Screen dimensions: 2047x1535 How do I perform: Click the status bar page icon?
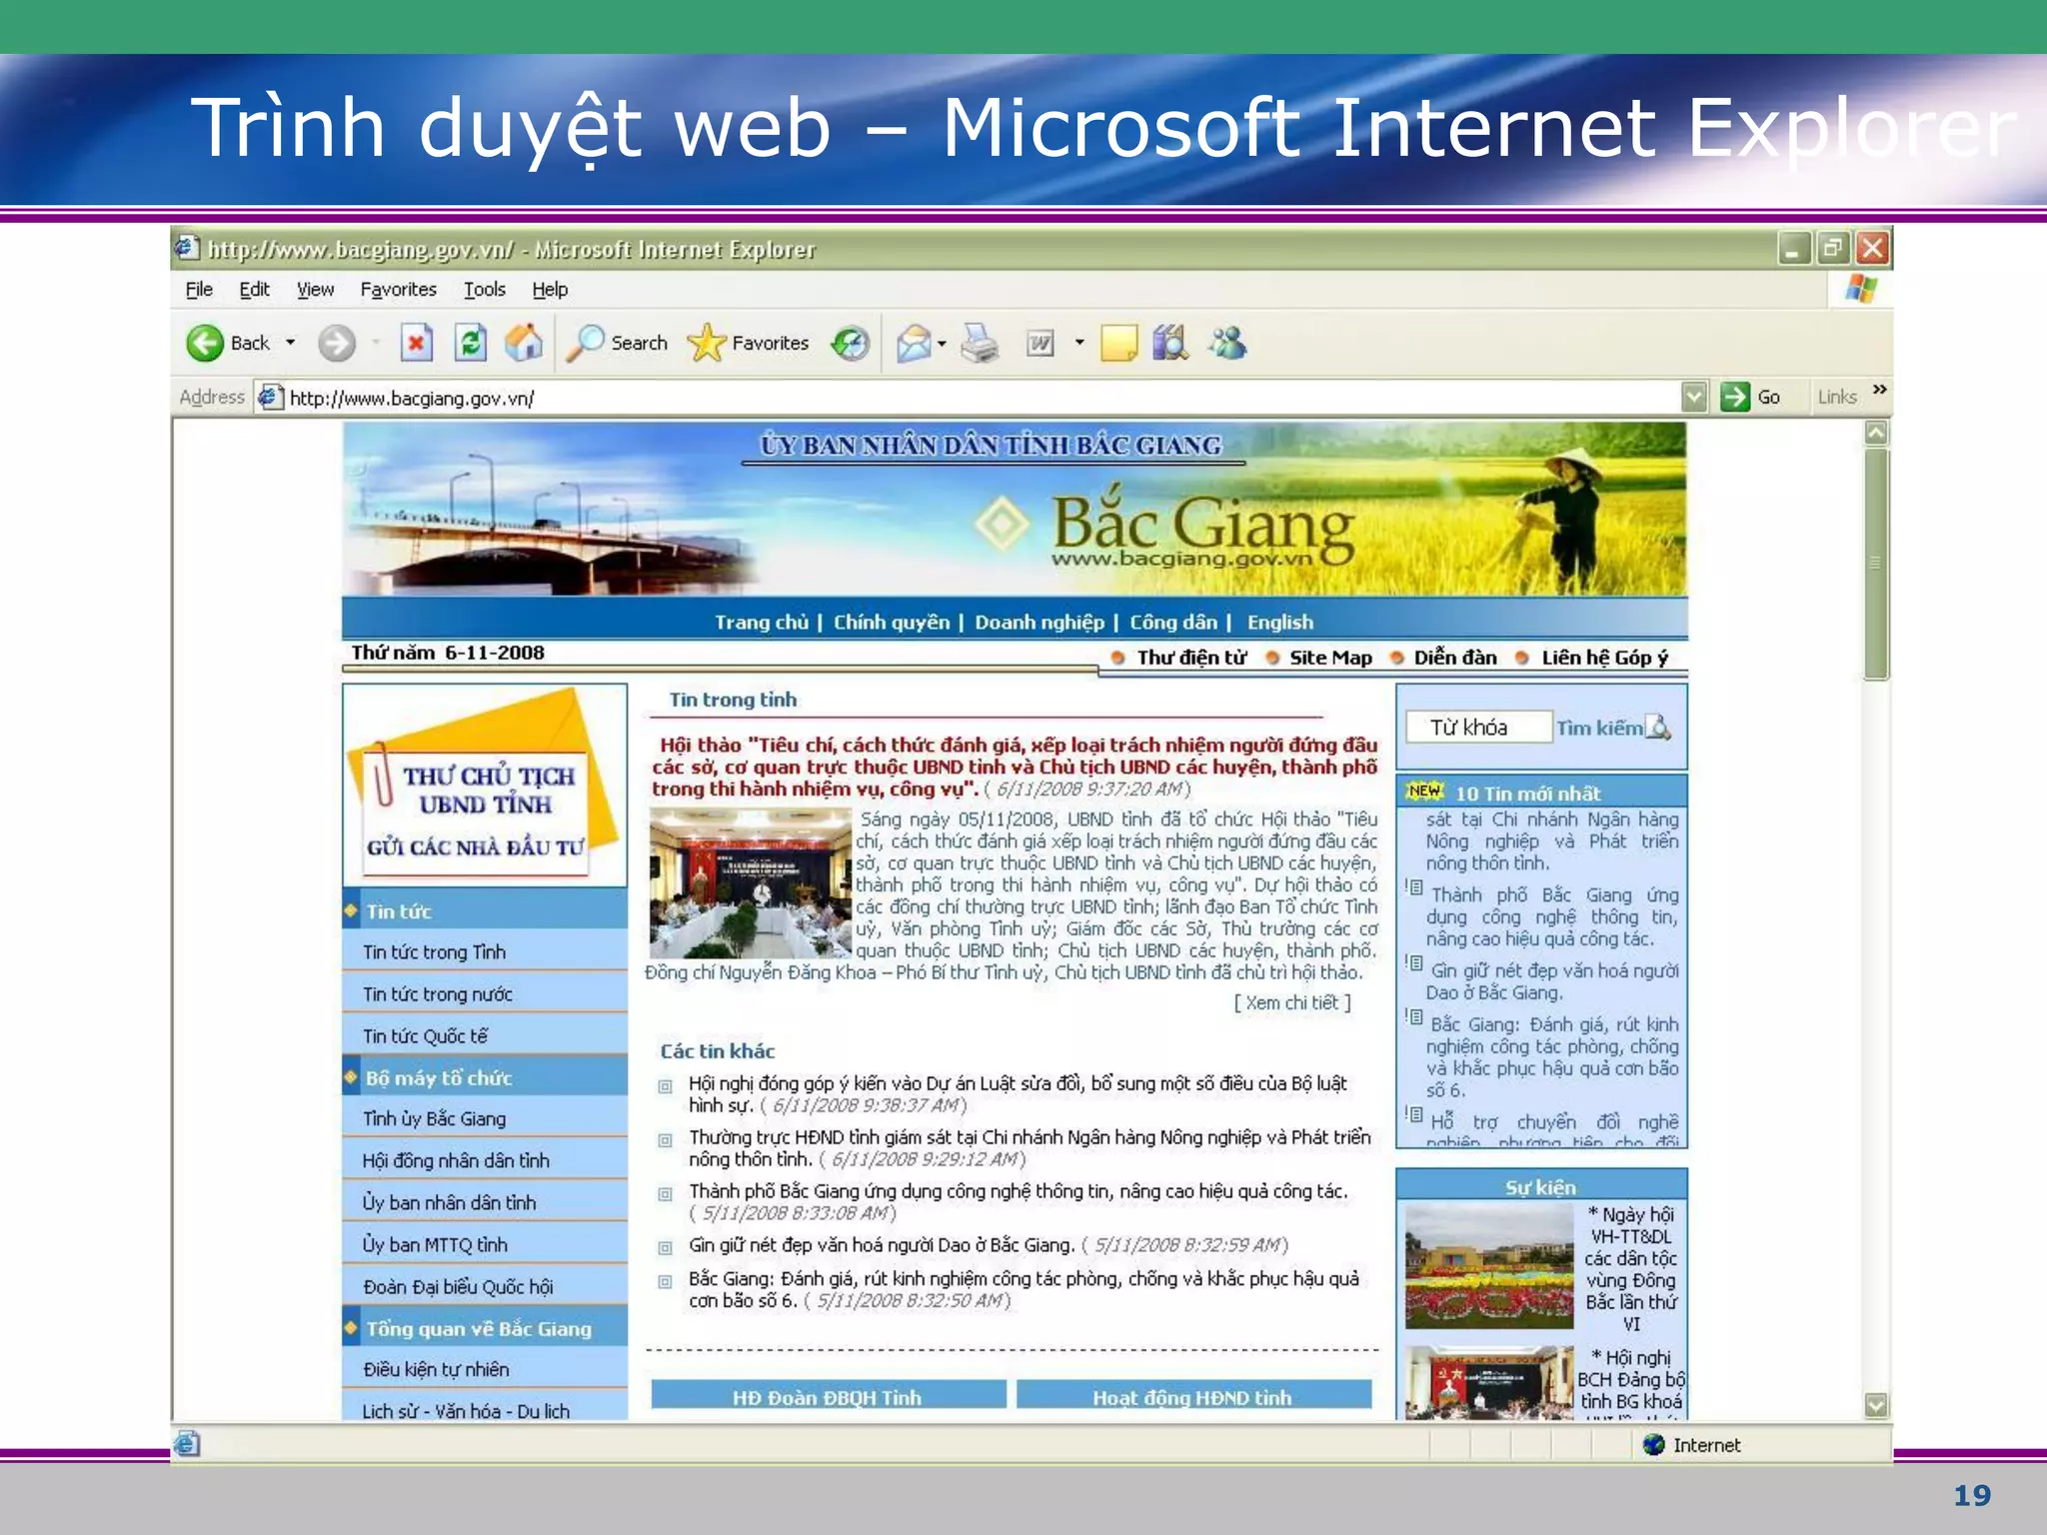(187, 1444)
